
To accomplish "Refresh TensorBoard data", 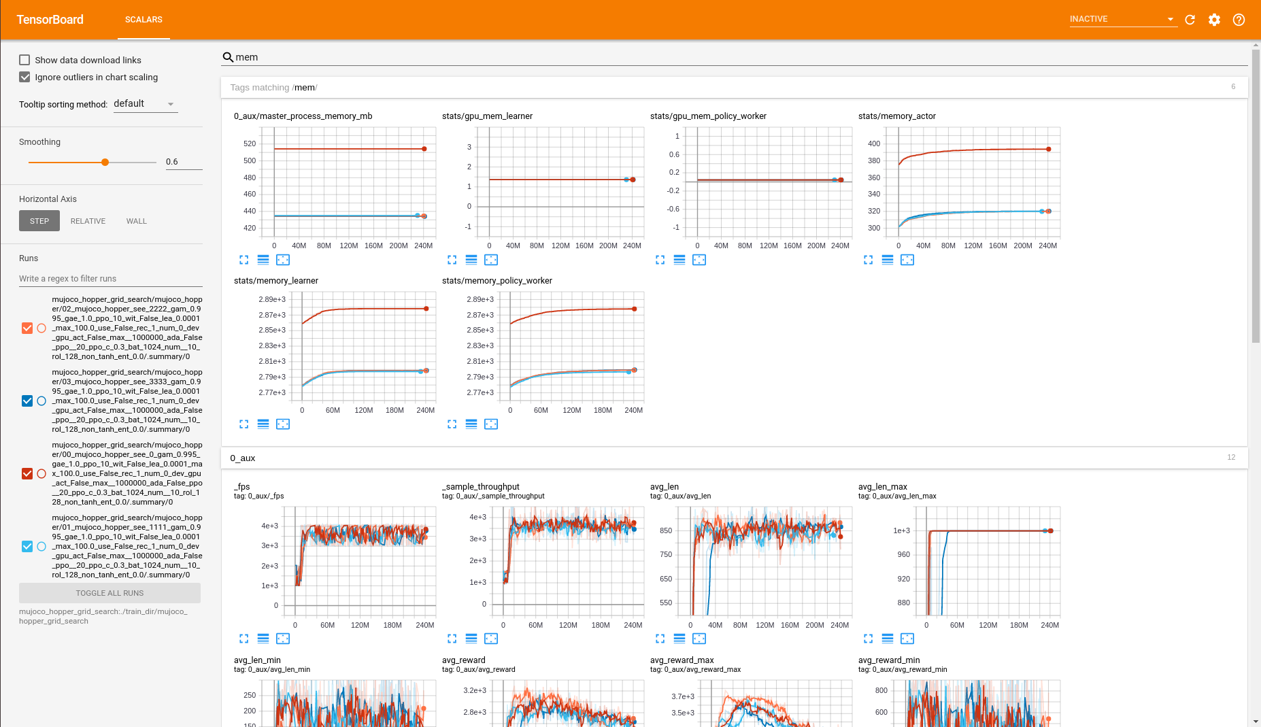I will 1190,20.
